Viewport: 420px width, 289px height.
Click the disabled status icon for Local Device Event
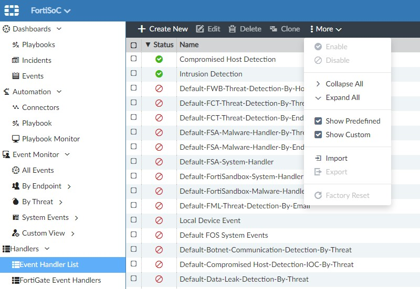pyautogui.click(x=159, y=220)
